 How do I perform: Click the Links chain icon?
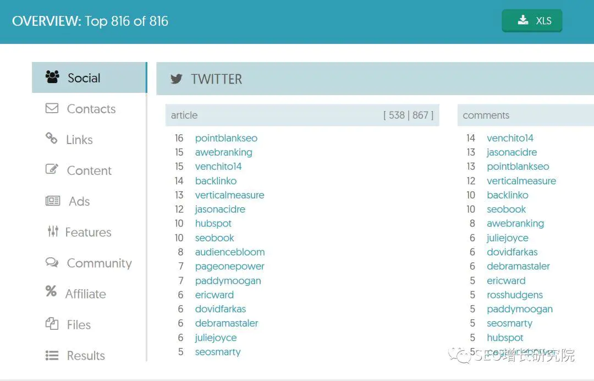pos(52,138)
